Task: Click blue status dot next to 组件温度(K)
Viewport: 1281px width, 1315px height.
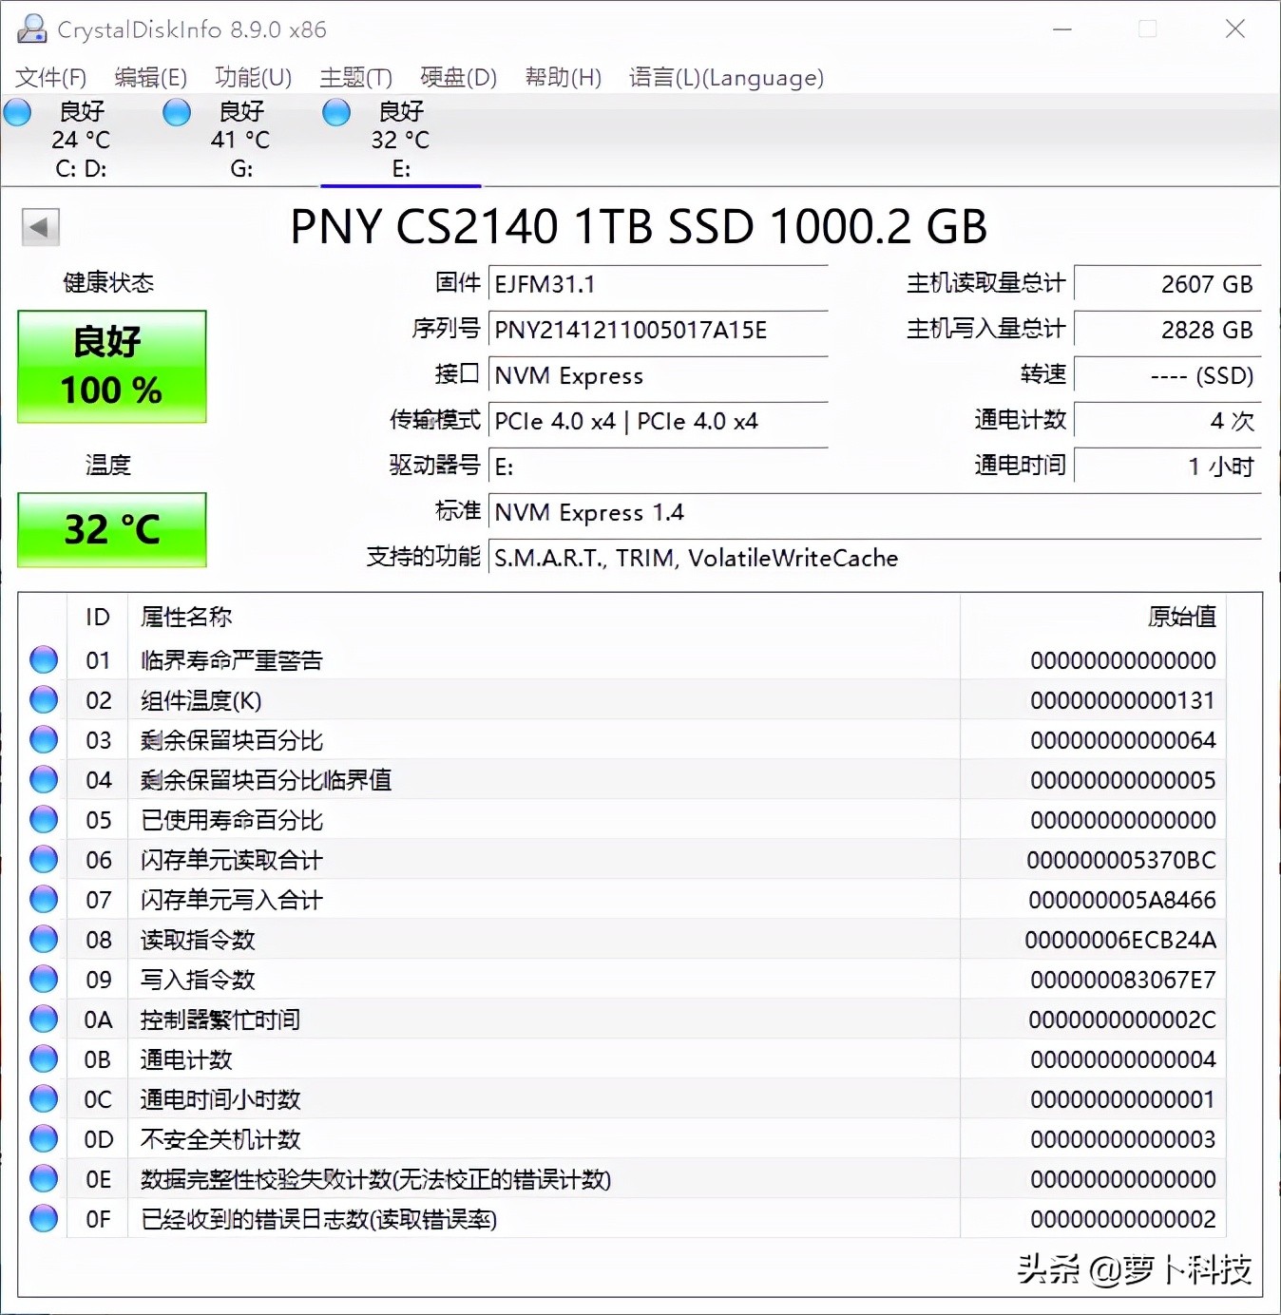Action: (43, 699)
